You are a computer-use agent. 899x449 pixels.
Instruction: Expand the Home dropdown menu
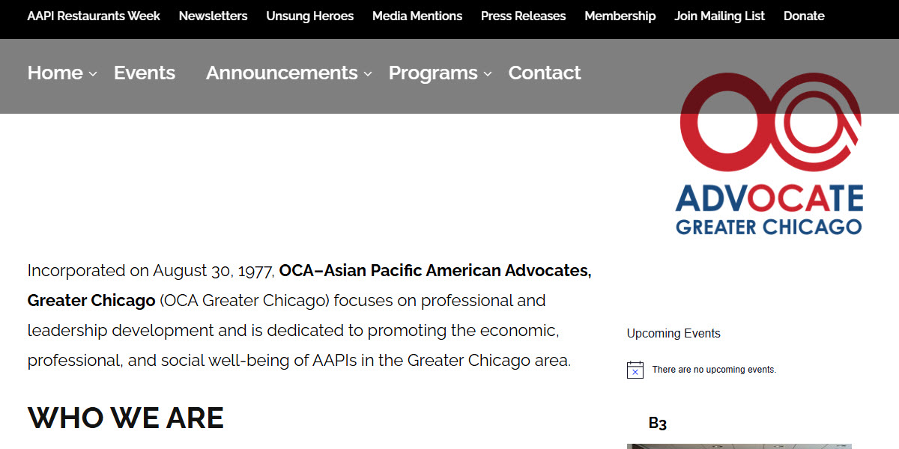[x=60, y=73]
